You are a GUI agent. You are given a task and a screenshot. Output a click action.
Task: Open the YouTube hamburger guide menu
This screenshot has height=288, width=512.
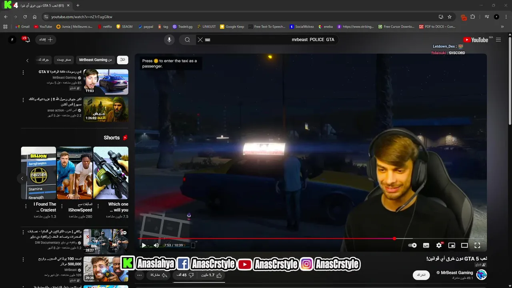click(x=498, y=40)
